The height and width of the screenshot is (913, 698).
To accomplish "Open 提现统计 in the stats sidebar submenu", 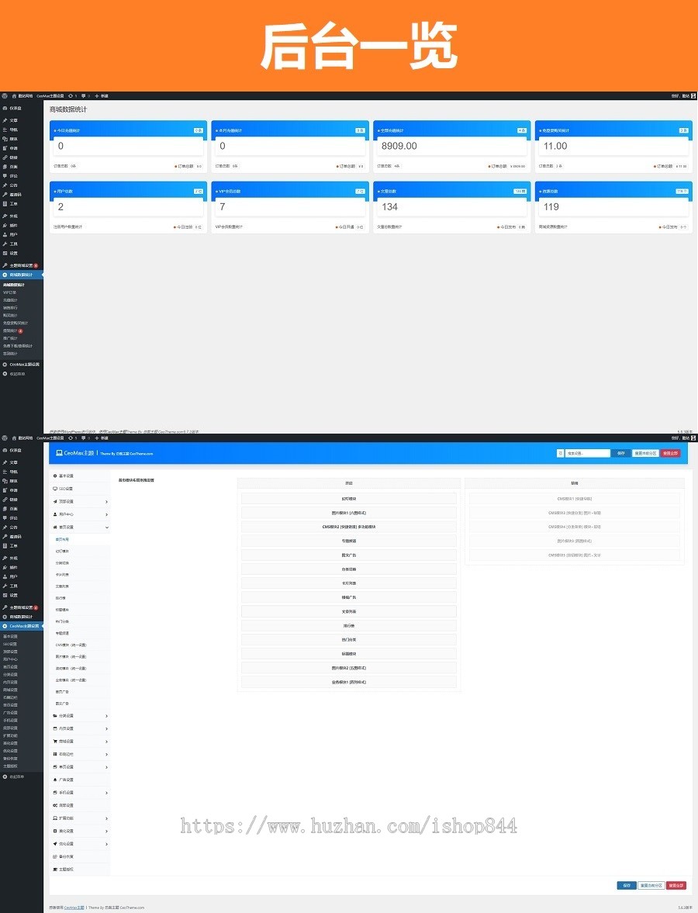I will (x=10, y=330).
